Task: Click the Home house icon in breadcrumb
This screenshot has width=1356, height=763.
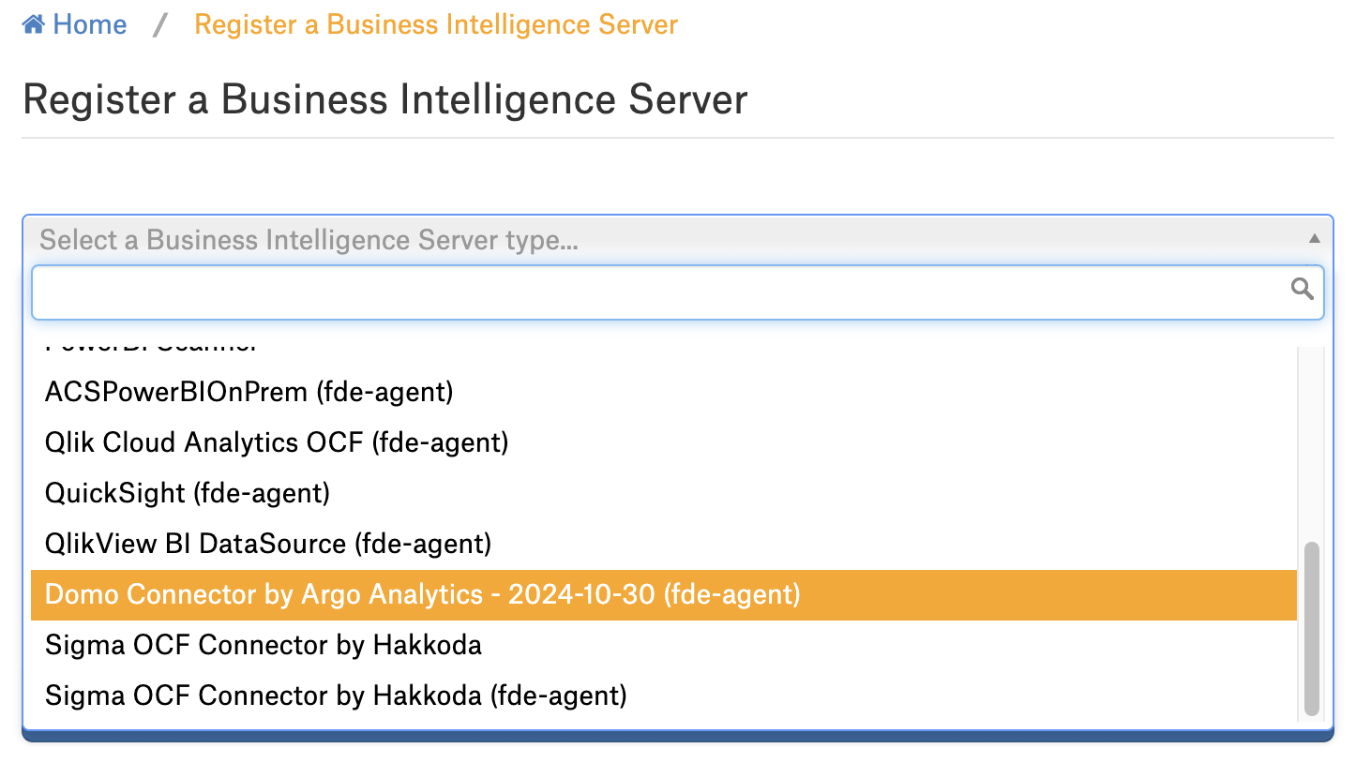Action: pyautogui.click(x=34, y=24)
